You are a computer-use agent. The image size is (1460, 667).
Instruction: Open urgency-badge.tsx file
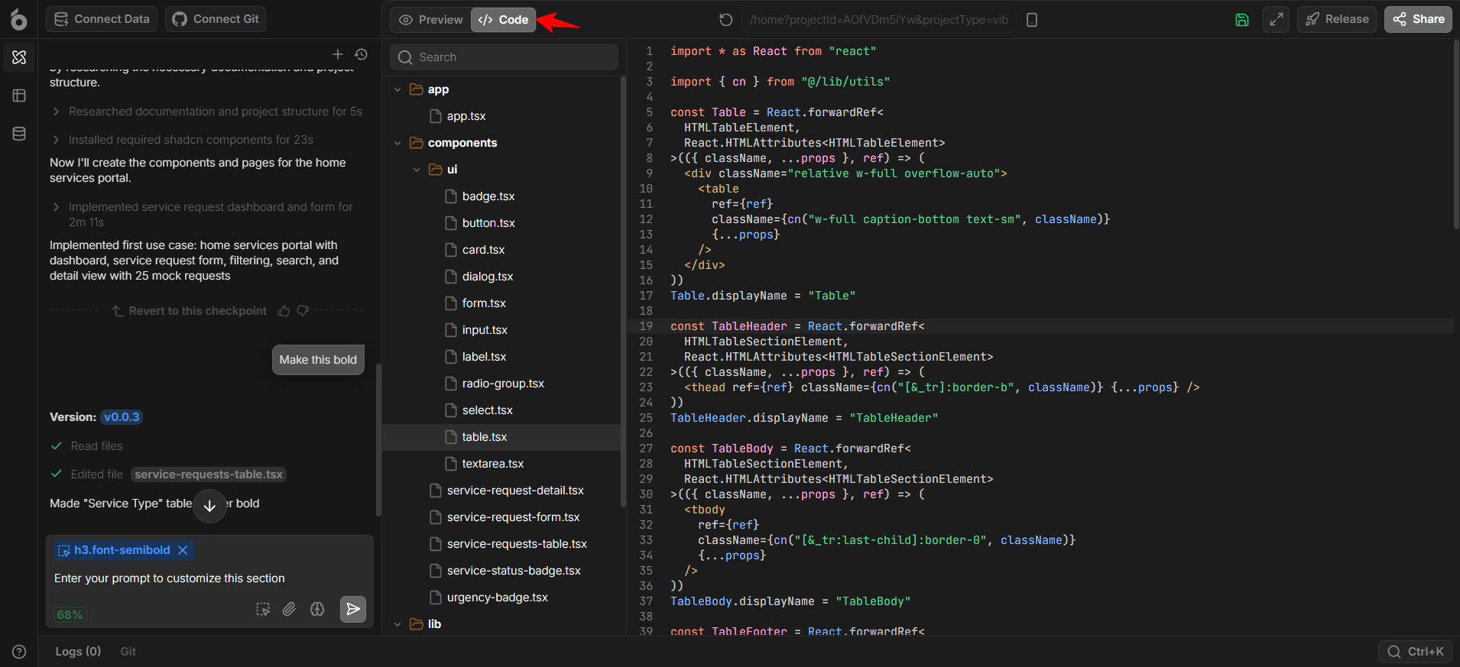click(501, 597)
